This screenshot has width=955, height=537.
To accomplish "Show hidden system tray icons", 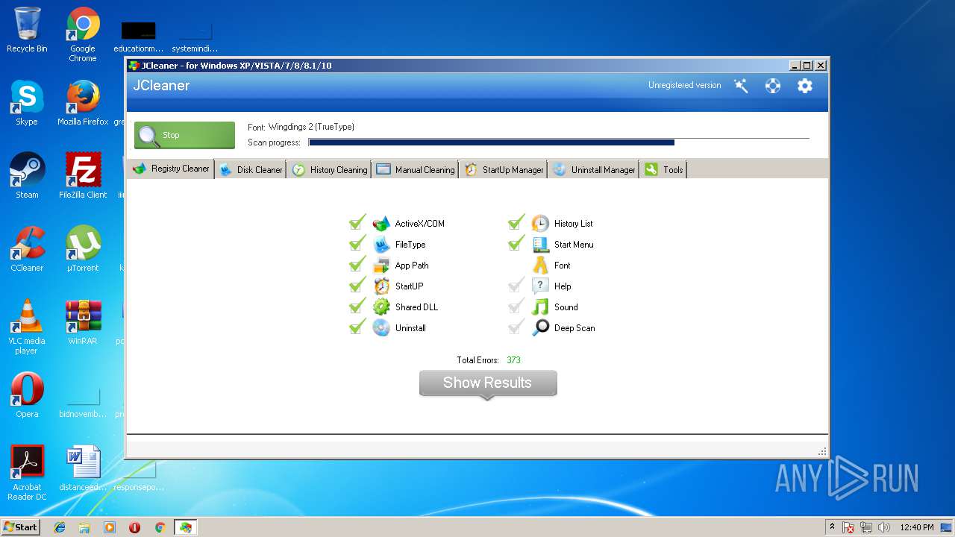I will (832, 527).
